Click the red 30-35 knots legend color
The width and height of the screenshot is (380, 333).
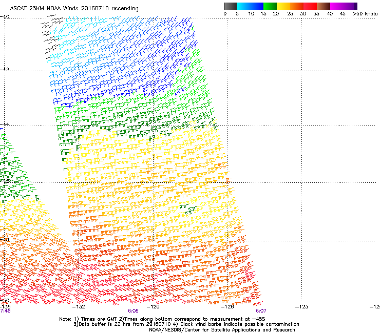[x=310, y=6]
